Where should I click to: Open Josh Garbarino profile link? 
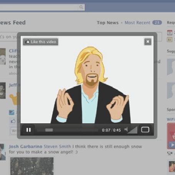(26, 147)
